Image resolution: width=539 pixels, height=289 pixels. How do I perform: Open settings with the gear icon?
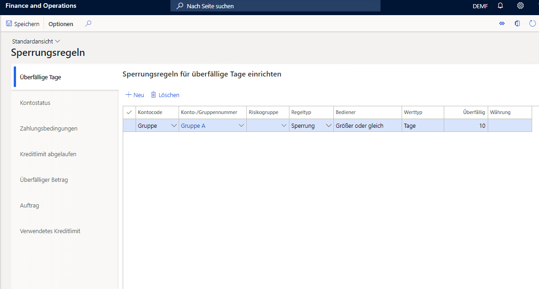520,5
